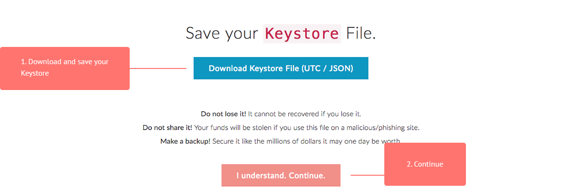Click the highlighted Keystore code word
Viewport: 562px width, 192px height.
point(302,34)
